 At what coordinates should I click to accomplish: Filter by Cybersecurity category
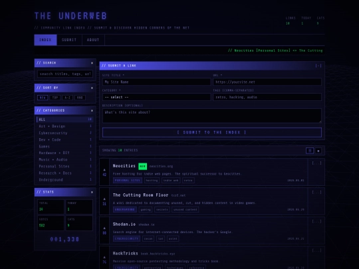click(65, 133)
